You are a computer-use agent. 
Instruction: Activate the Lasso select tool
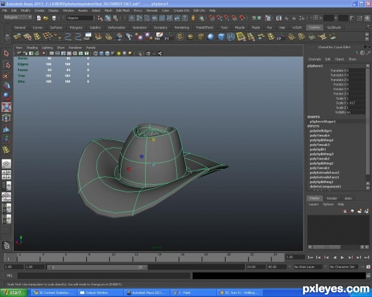pos(6,64)
